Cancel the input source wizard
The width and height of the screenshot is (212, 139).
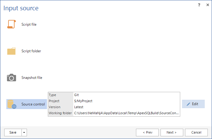click(197, 132)
